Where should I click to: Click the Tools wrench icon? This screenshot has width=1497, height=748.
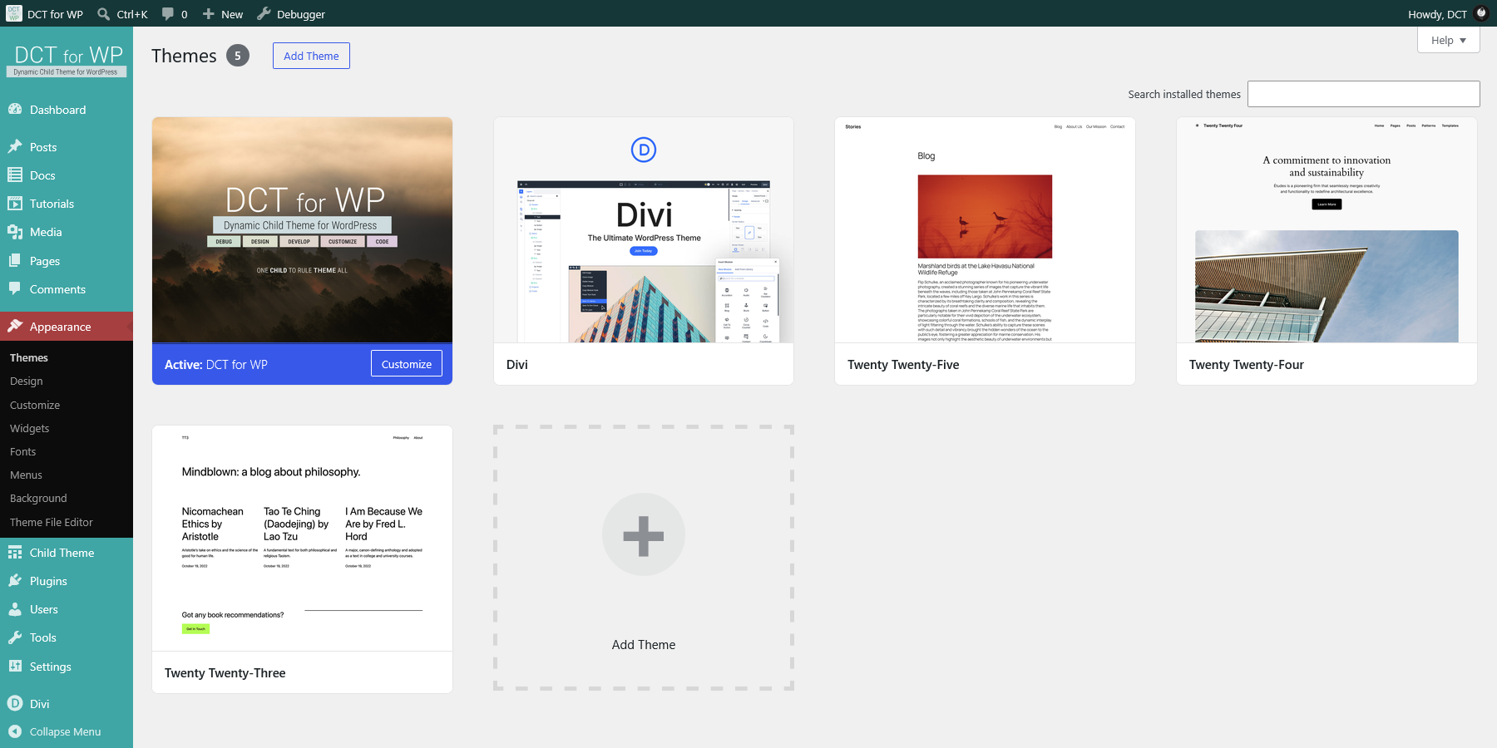(x=15, y=637)
